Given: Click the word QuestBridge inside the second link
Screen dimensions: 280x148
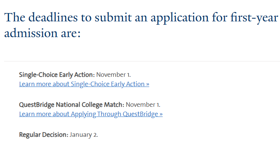Looking at the screenshot, I should pyautogui.click(x=140, y=114).
